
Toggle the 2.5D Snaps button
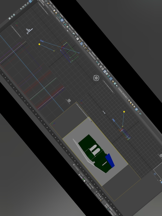click(x=80, y=42)
